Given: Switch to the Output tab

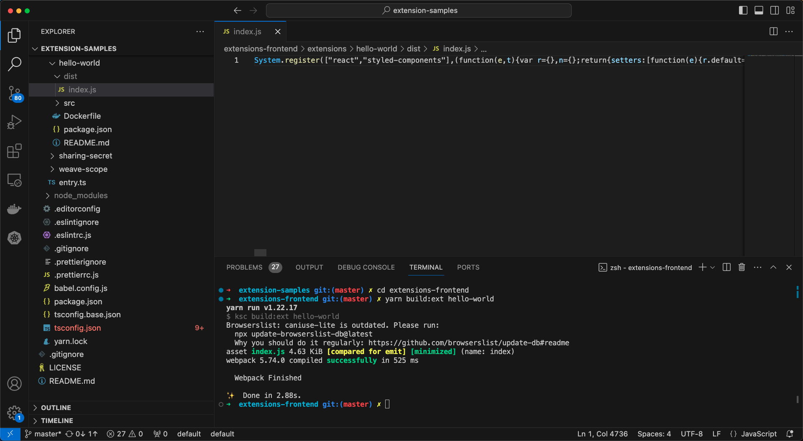Looking at the screenshot, I should point(309,267).
